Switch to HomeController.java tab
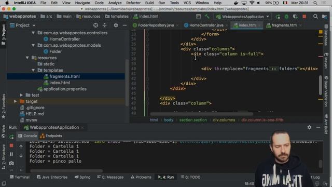 (x=206, y=25)
